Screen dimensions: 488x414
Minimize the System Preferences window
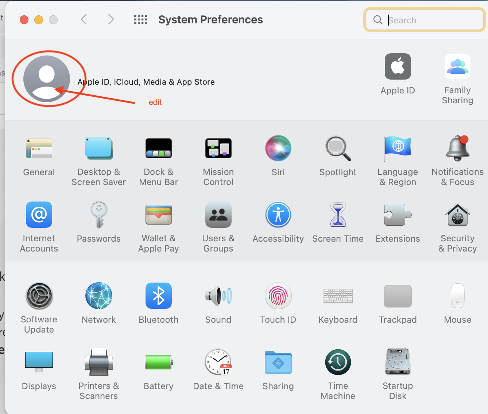(39, 20)
